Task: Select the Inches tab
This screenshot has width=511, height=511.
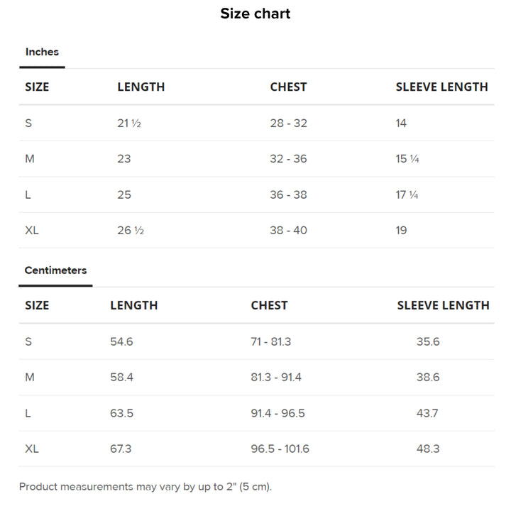Action: tap(42, 52)
